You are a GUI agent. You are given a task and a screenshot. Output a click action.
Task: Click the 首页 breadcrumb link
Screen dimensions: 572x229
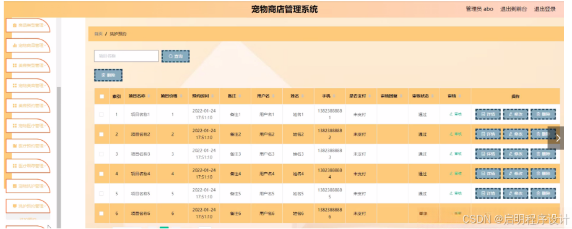tap(98, 34)
